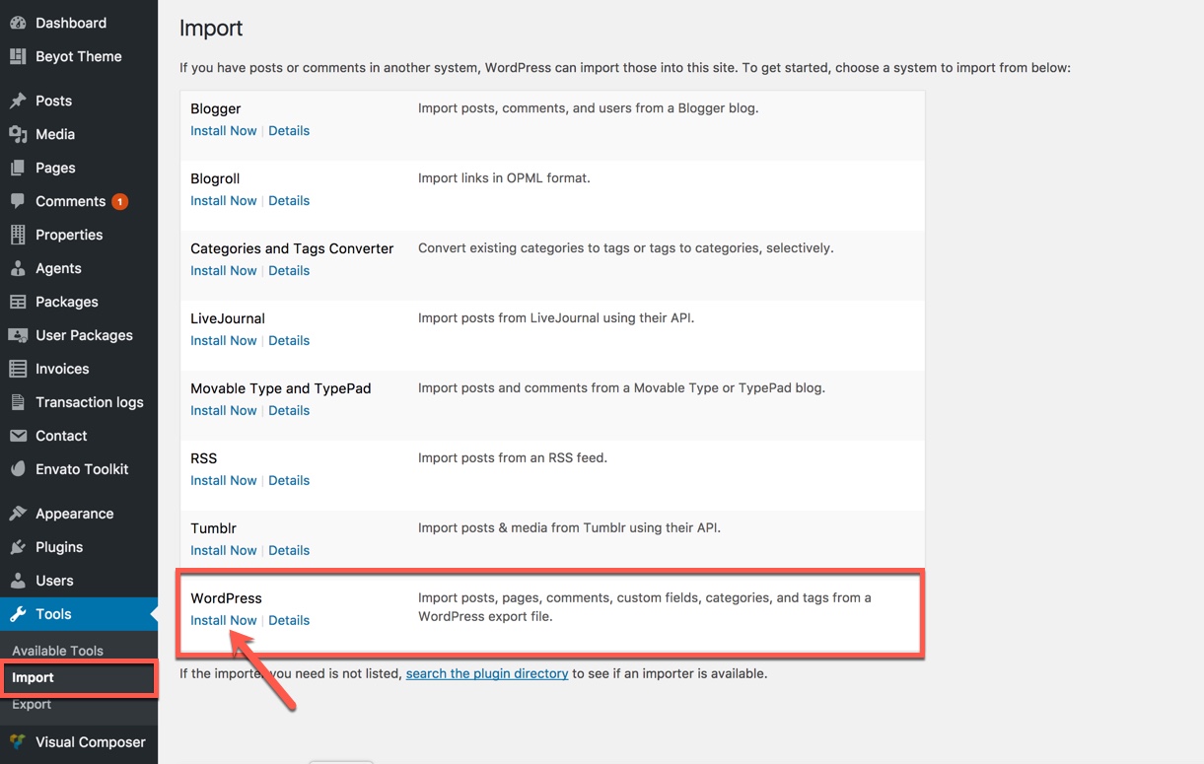Click the 'Blogger' importer name
The height and width of the screenshot is (764, 1204).
(216, 108)
